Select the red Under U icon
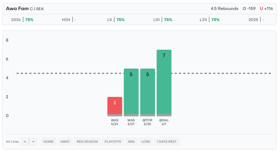The image size is (280, 153). coord(261,8)
